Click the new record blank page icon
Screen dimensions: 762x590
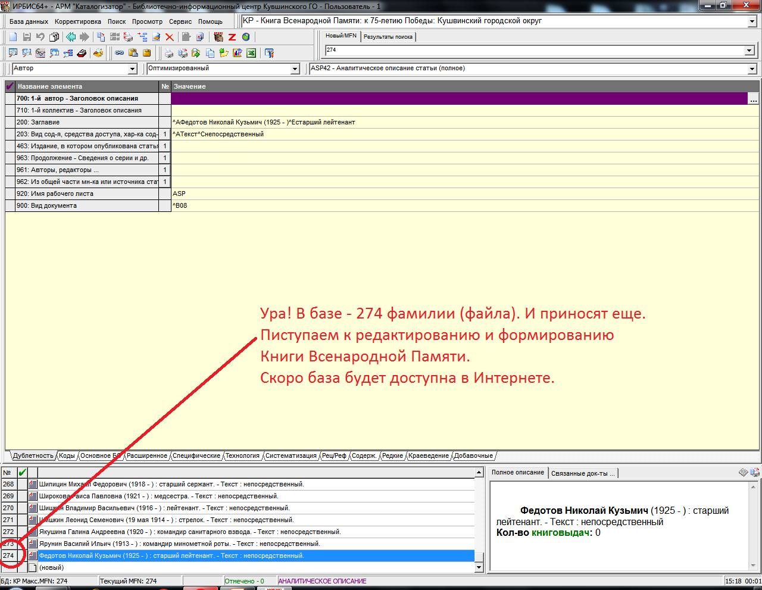(13, 37)
